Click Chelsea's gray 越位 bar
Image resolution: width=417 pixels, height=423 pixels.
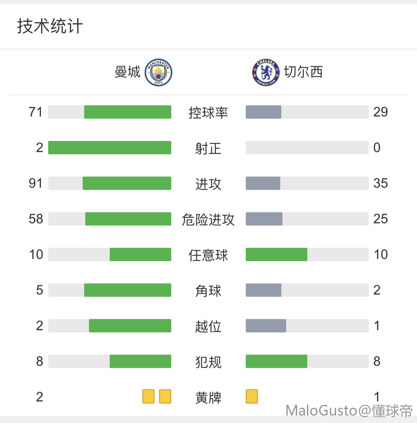(266, 326)
